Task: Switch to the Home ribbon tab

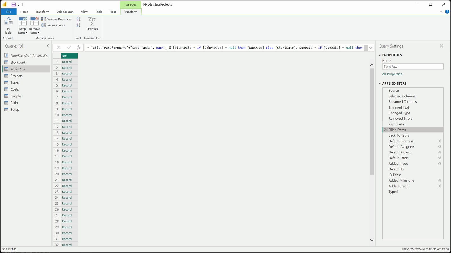Action: (24, 12)
